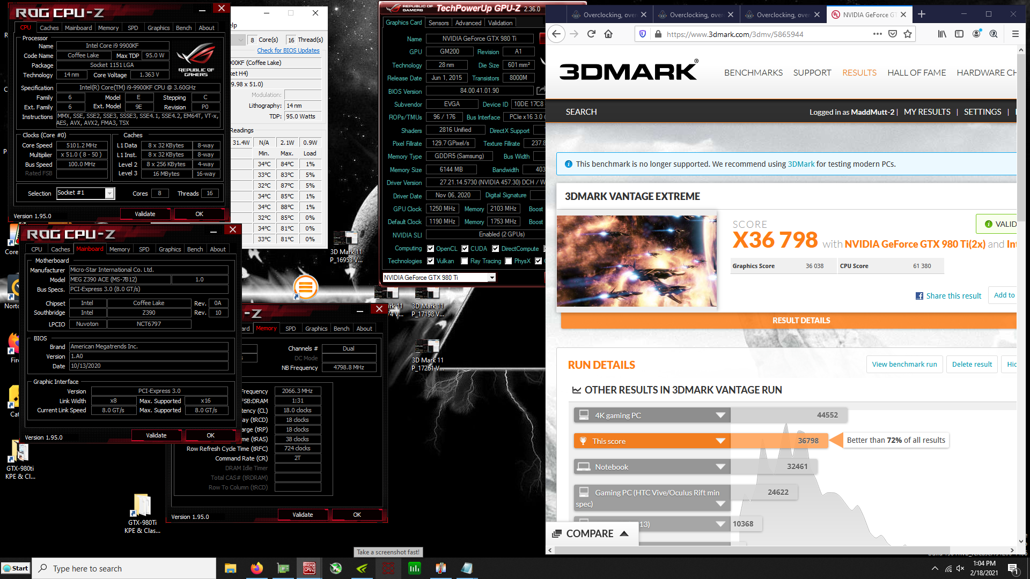Reload the 3DMark page
This screenshot has width=1030, height=579.
coord(591,34)
